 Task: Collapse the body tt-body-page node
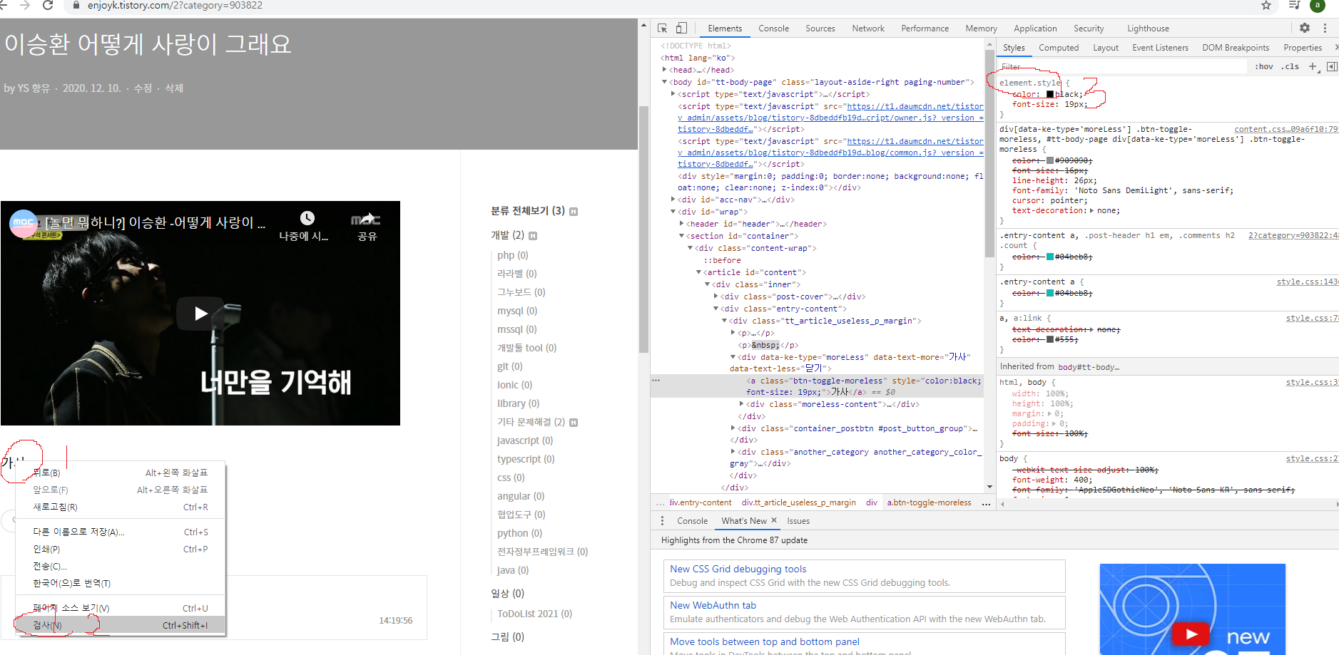tap(664, 82)
